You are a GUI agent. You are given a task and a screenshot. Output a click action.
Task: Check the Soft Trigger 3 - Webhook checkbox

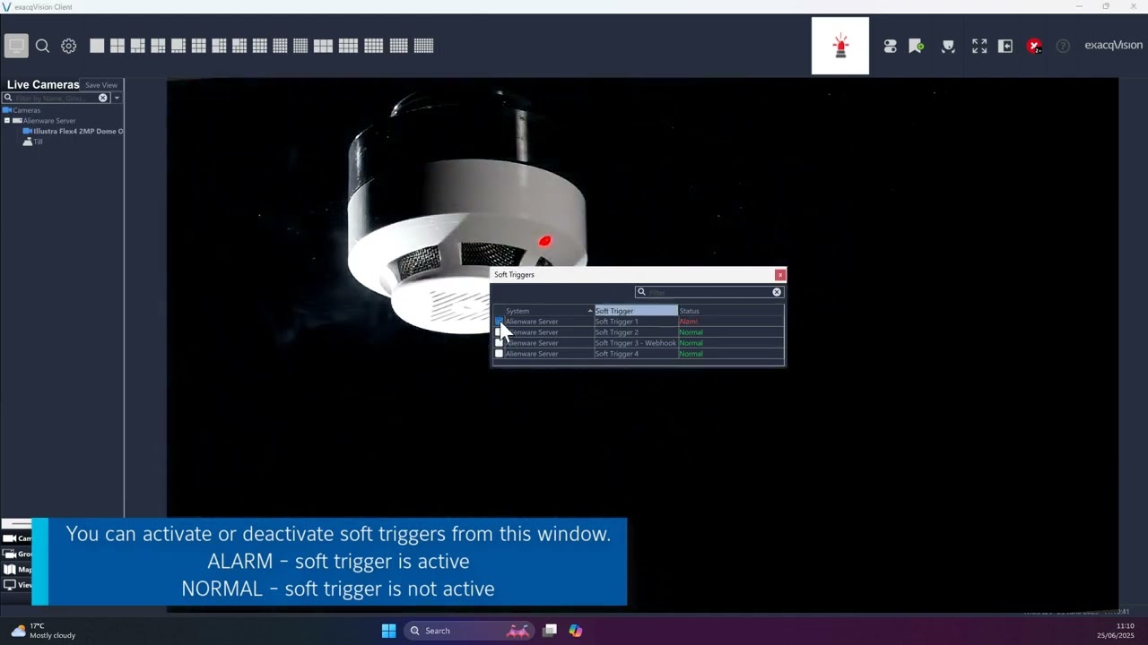pos(500,342)
